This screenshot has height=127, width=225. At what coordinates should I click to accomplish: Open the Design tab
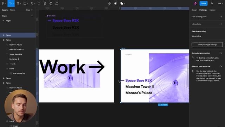pyautogui.click(x=194, y=10)
